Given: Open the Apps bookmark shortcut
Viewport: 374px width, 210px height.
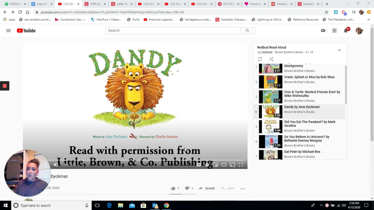Looking at the screenshot, I should point(9,20).
